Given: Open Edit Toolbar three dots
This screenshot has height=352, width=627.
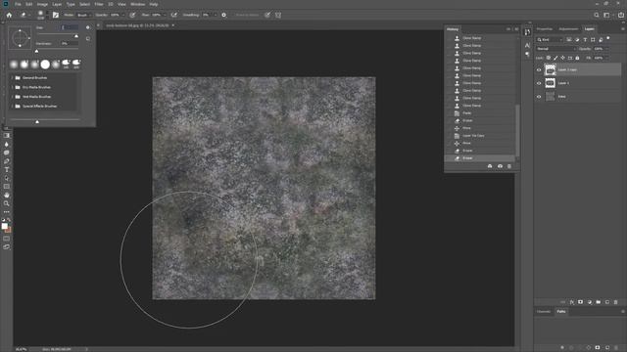Looking at the screenshot, I should click(7, 212).
